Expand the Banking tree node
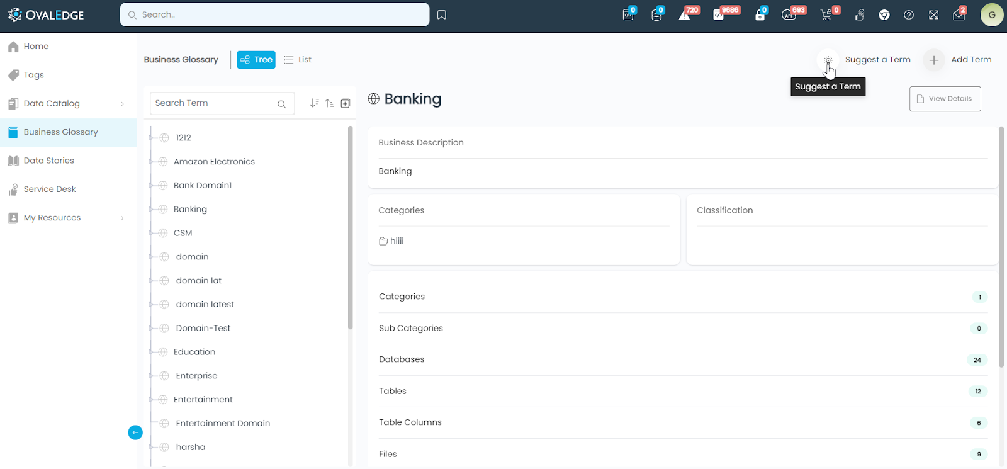1007x469 pixels. click(151, 209)
